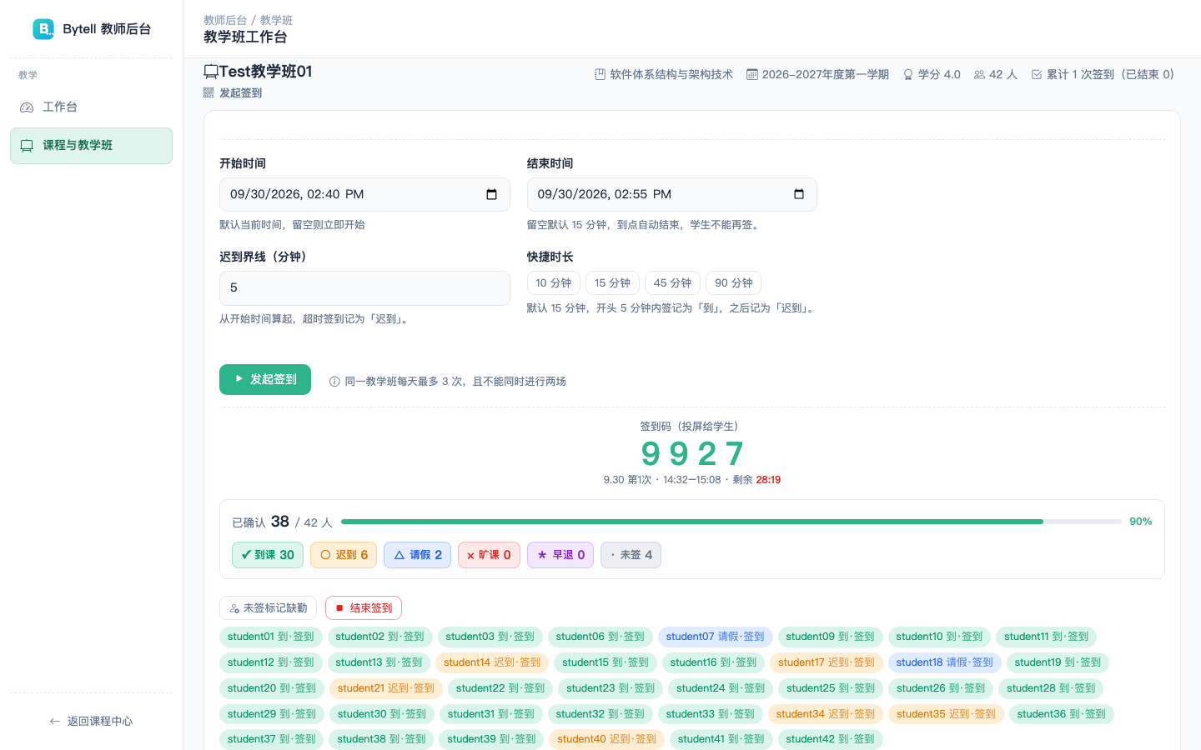Focus the 迟到界线 minutes input
This screenshot has height=750, width=1201.
[x=364, y=288]
